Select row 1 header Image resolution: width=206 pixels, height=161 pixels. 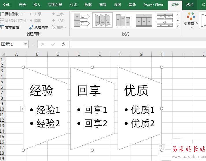point(3,60)
